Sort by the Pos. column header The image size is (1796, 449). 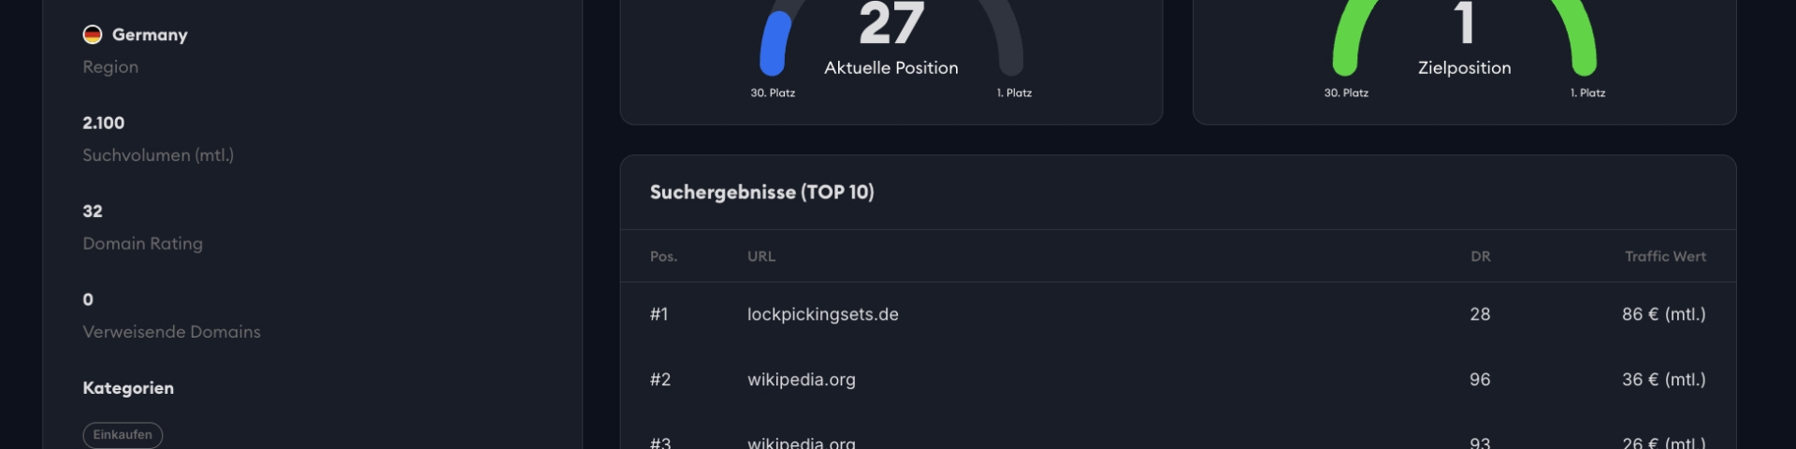pyautogui.click(x=663, y=256)
